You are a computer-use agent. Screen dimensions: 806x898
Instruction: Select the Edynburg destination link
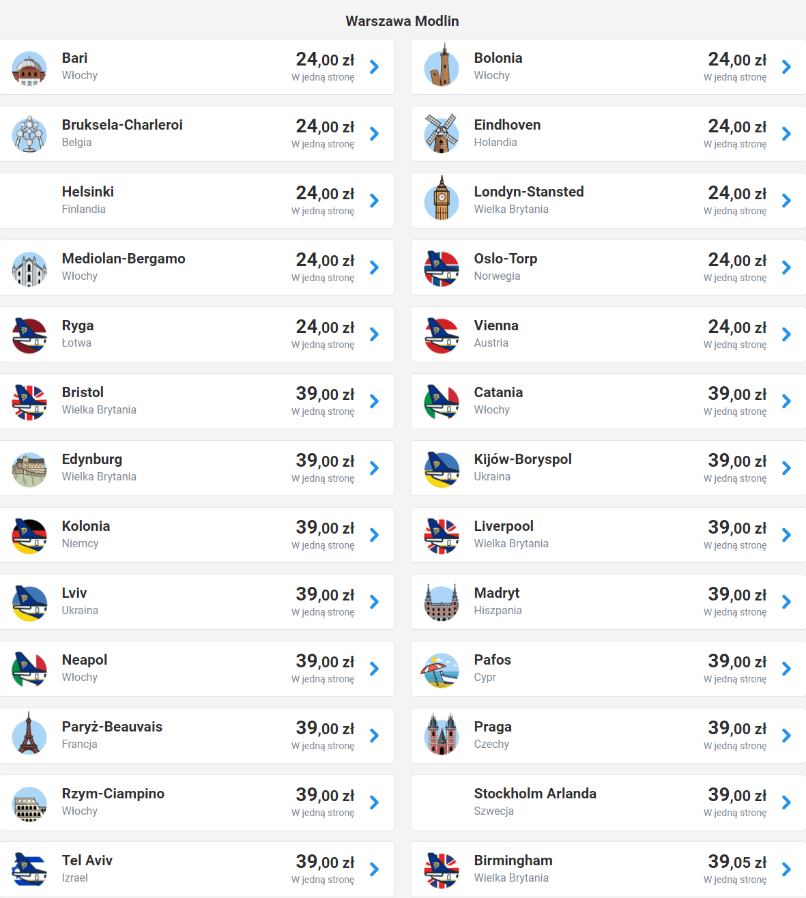[92, 459]
